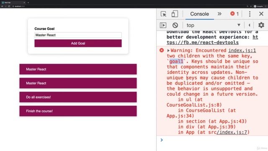Screen dimensions: 268x151
Task: Show the console sidebar icon
Action: [x=163, y=25]
